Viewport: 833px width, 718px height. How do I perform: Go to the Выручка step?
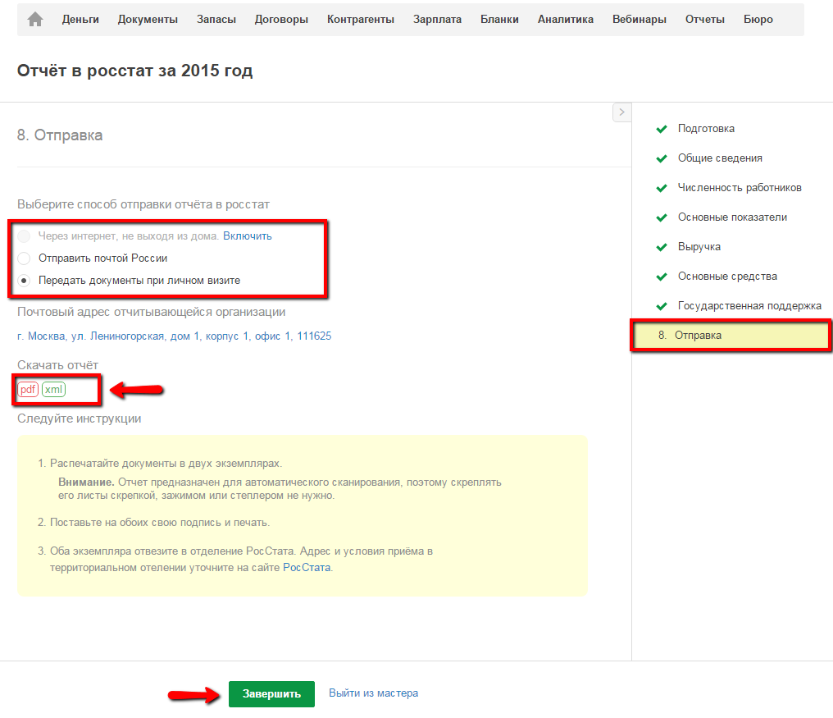699,247
